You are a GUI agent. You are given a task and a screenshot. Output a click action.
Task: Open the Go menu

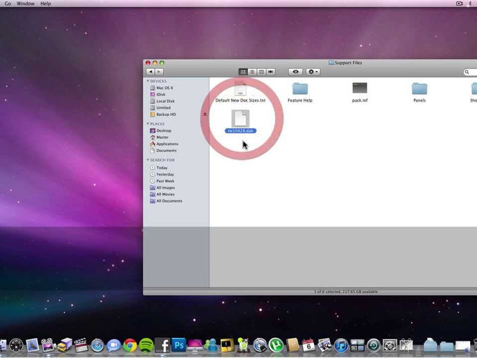8,3
